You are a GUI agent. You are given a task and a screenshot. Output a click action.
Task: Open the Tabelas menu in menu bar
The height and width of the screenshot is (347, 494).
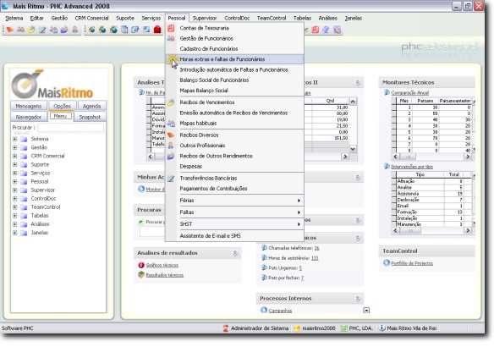click(302, 19)
